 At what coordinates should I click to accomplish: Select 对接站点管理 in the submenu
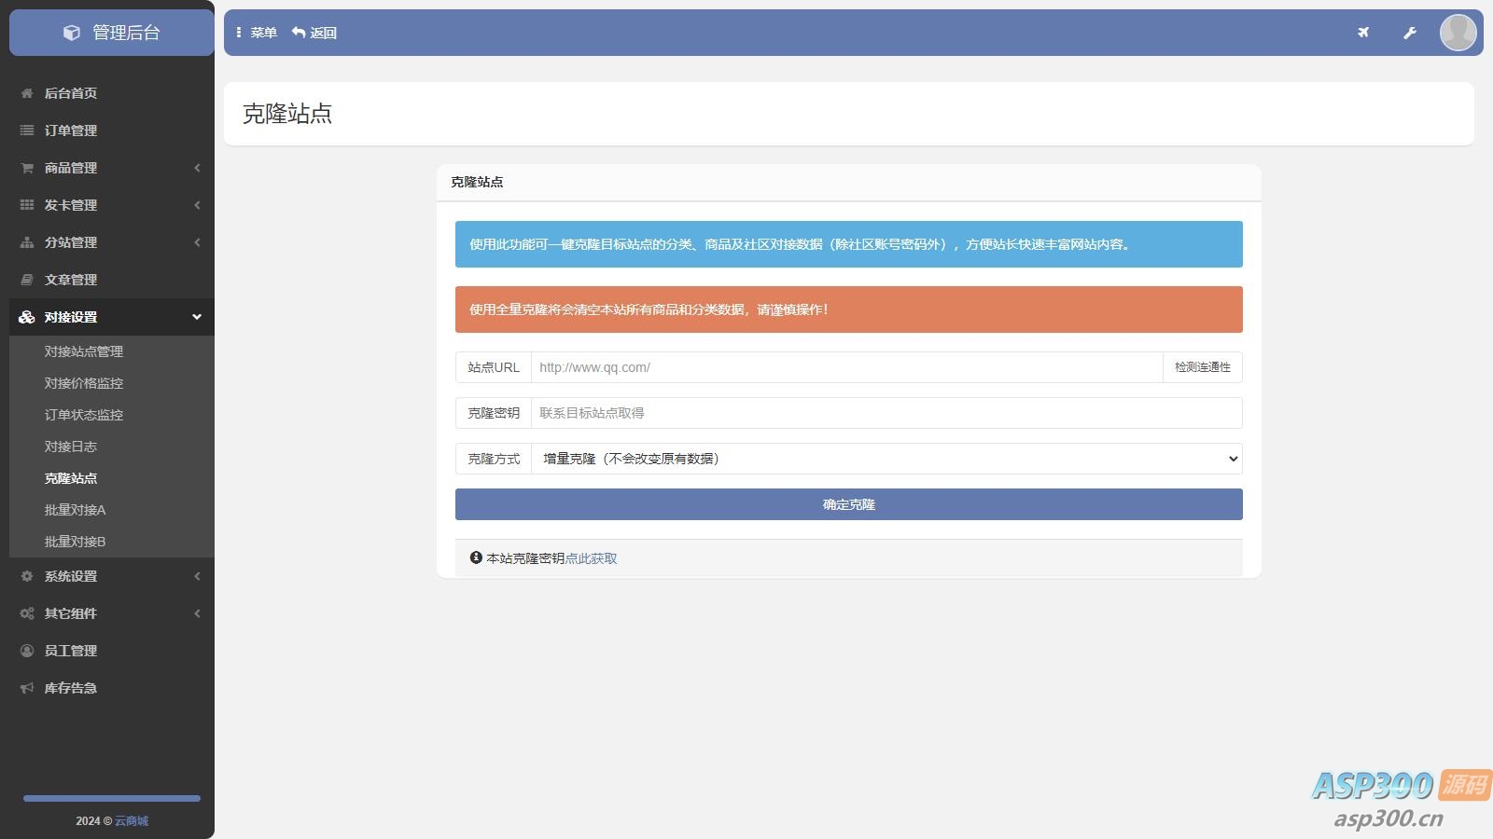(84, 351)
